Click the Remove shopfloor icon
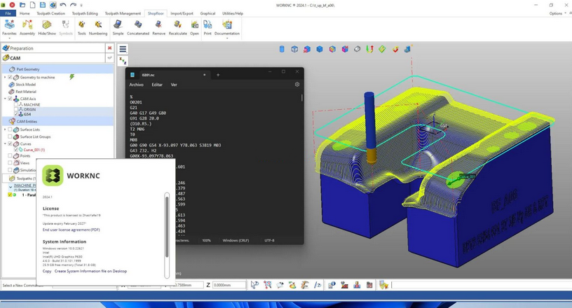Image resolution: width=572 pixels, height=308 pixels. 158,28
